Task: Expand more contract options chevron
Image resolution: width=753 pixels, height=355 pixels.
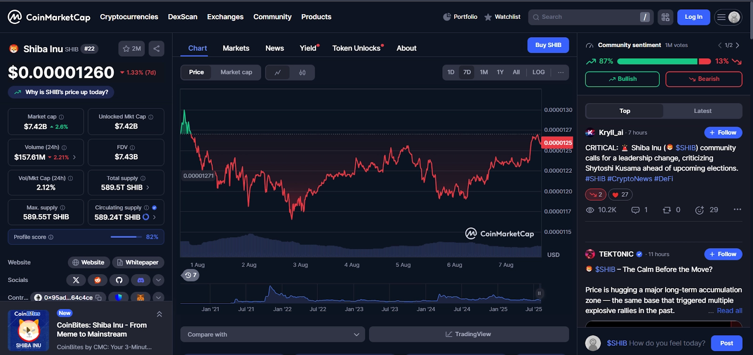Action: coord(159,298)
